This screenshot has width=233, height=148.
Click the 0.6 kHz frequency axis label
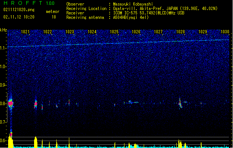tap(3, 141)
